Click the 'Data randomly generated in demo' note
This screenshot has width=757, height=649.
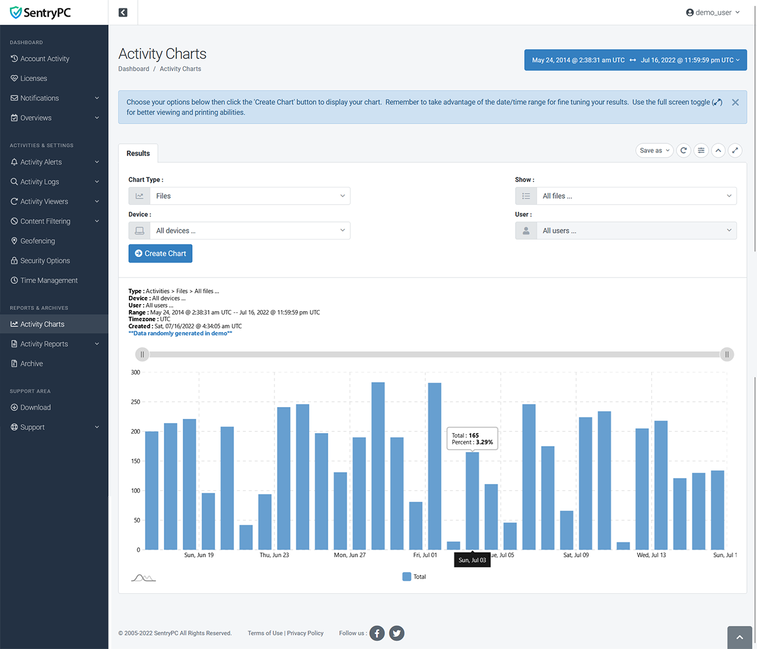[180, 334]
